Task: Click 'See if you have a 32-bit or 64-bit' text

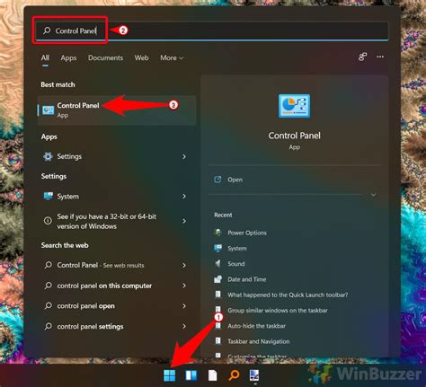Action: (107, 221)
